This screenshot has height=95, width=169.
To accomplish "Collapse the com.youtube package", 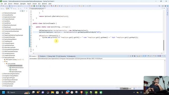I will [x=5, y=64].
